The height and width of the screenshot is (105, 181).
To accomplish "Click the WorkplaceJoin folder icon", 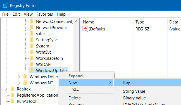I will (32, 58).
